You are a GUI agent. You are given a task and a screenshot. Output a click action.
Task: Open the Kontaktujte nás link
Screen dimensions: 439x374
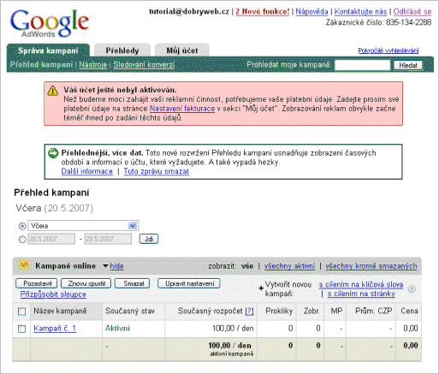360,12
